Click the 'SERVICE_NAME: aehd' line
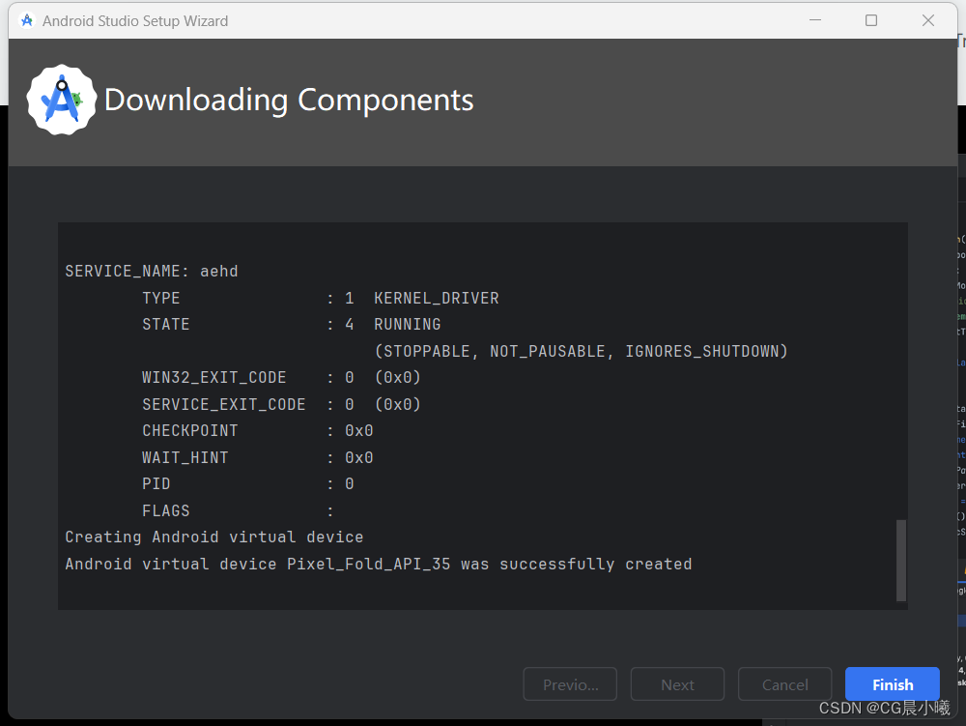Screen dimensions: 966x726 152,272
